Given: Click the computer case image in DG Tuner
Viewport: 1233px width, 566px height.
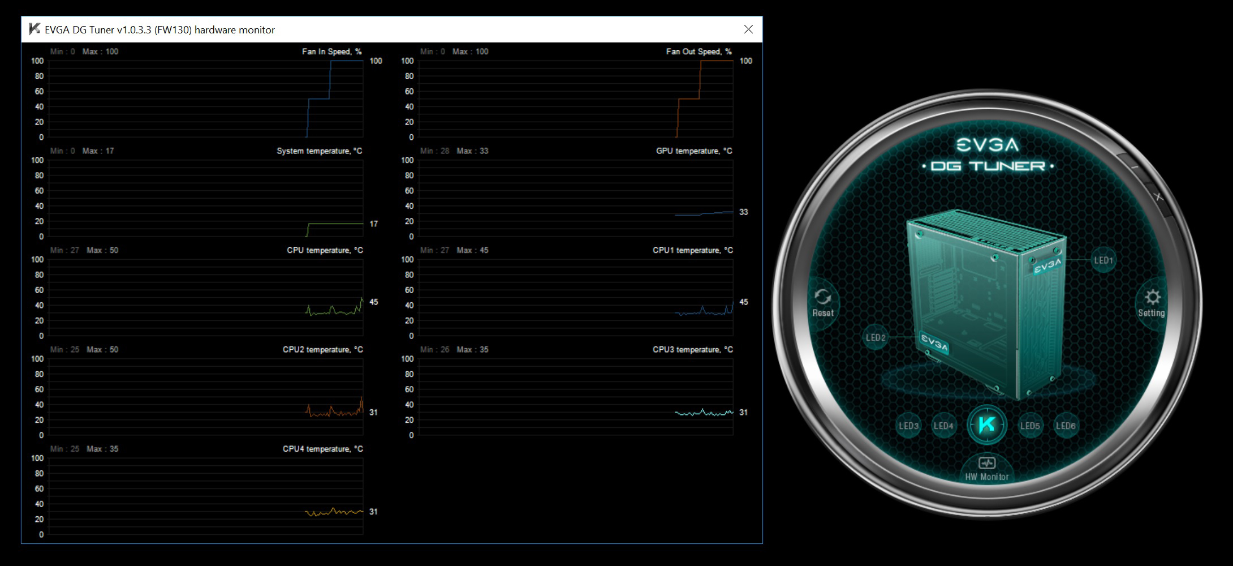Looking at the screenshot, I should pos(987,306).
